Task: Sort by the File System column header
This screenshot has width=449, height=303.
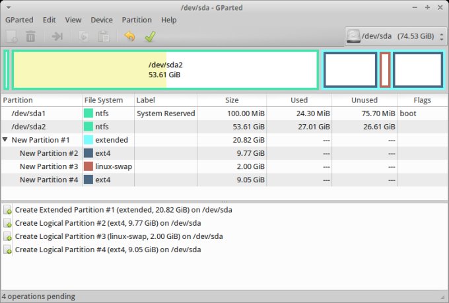Action: click(x=103, y=100)
